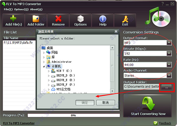This screenshot has height=126, width=177.
Task: Click the Output Folder path field
Action: tap(142, 87)
